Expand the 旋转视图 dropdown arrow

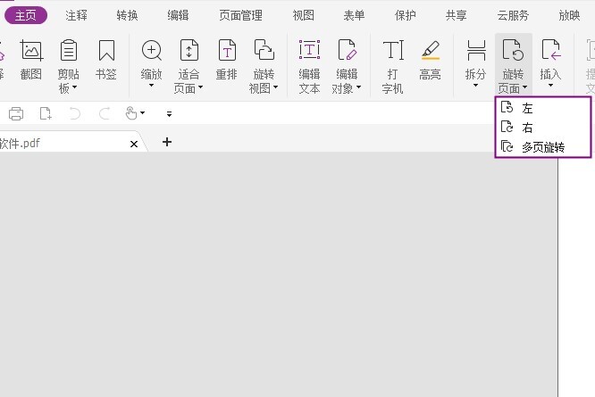(x=276, y=87)
